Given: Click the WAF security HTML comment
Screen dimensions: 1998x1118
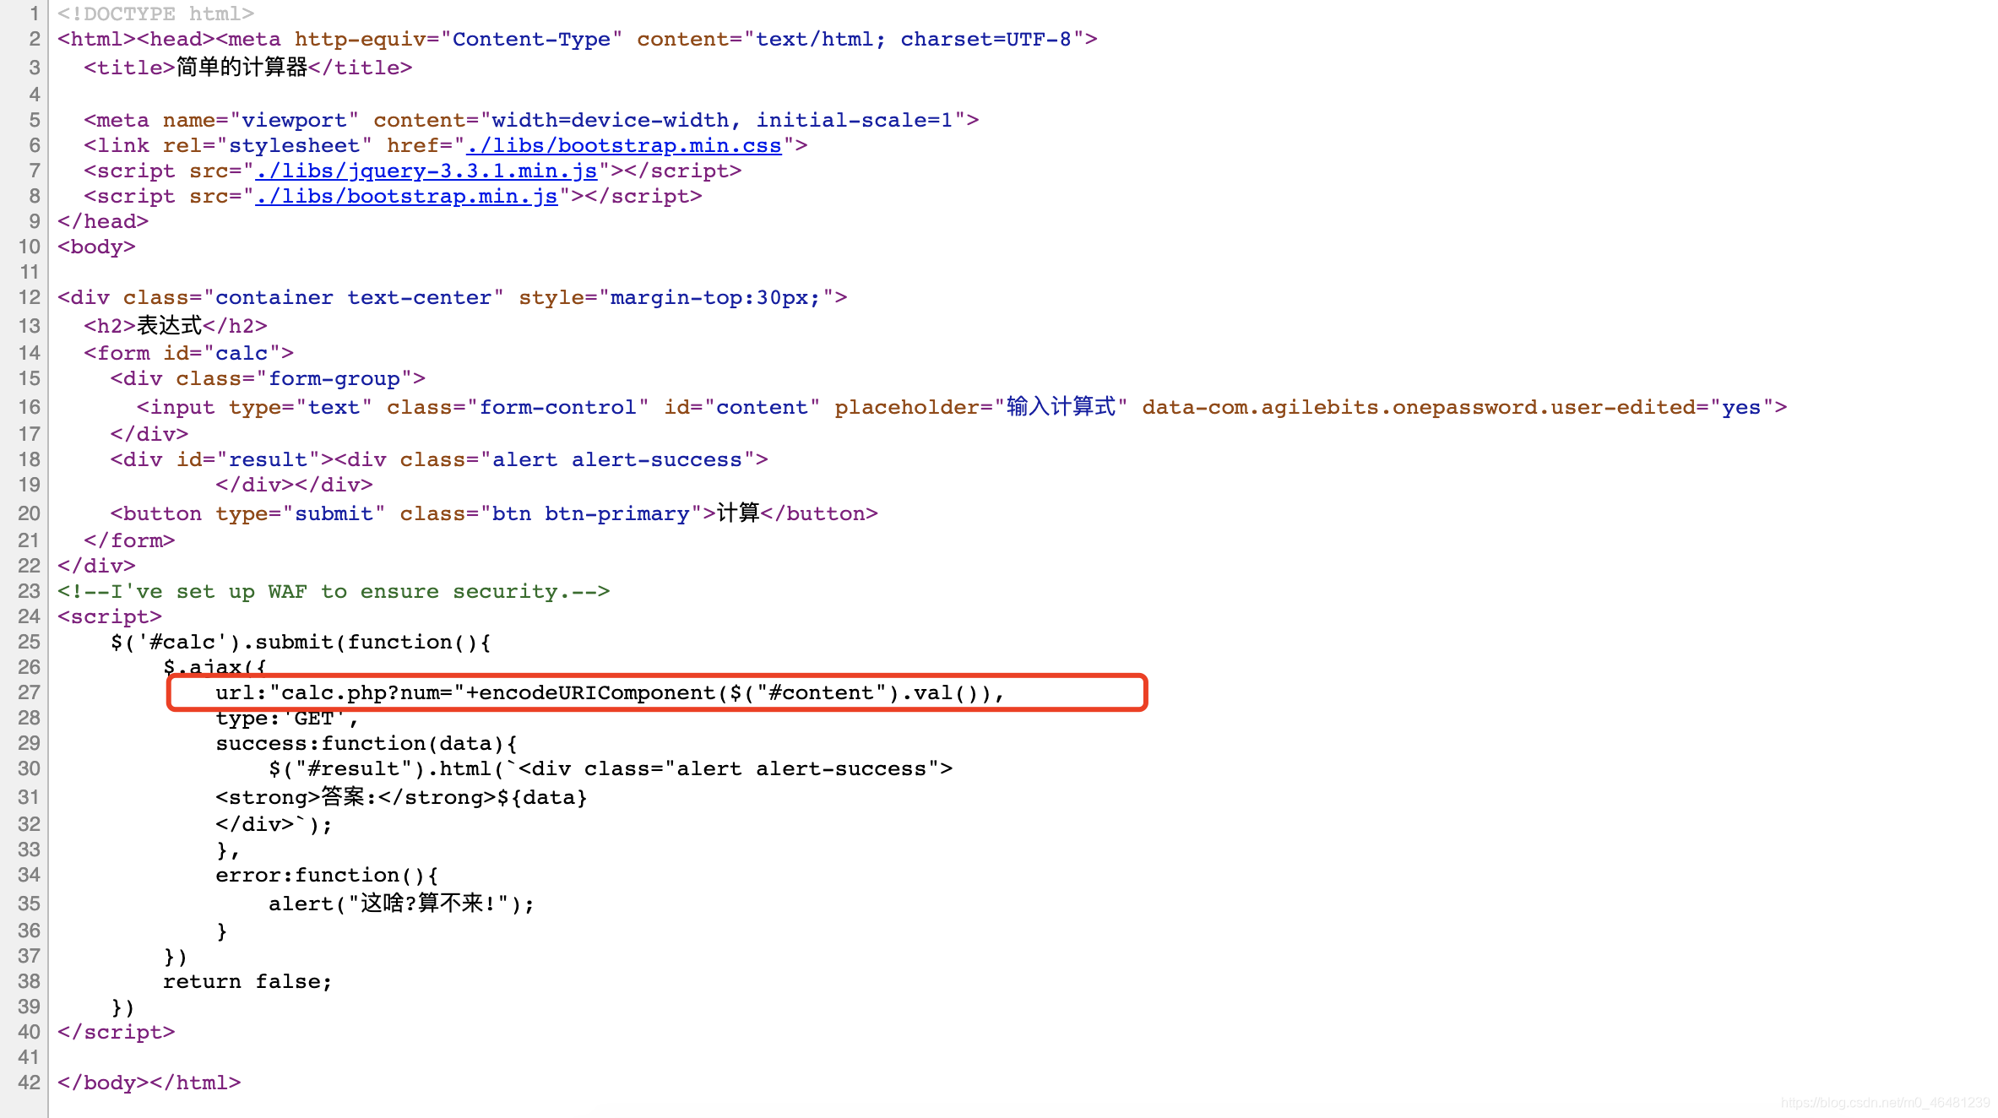Looking at the screenshot, I should (x=334, y=591).
